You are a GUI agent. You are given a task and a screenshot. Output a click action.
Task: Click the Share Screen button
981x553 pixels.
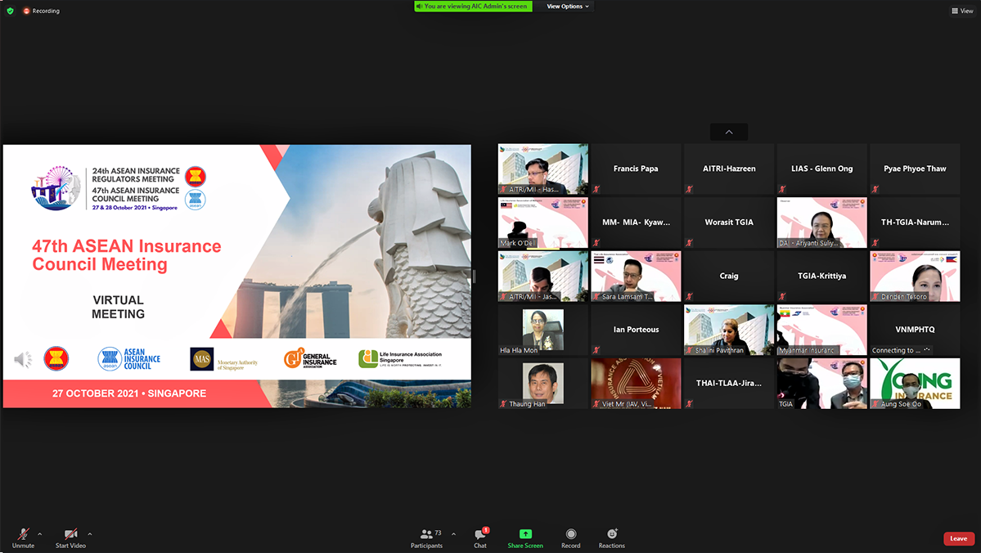pos(525,538)
